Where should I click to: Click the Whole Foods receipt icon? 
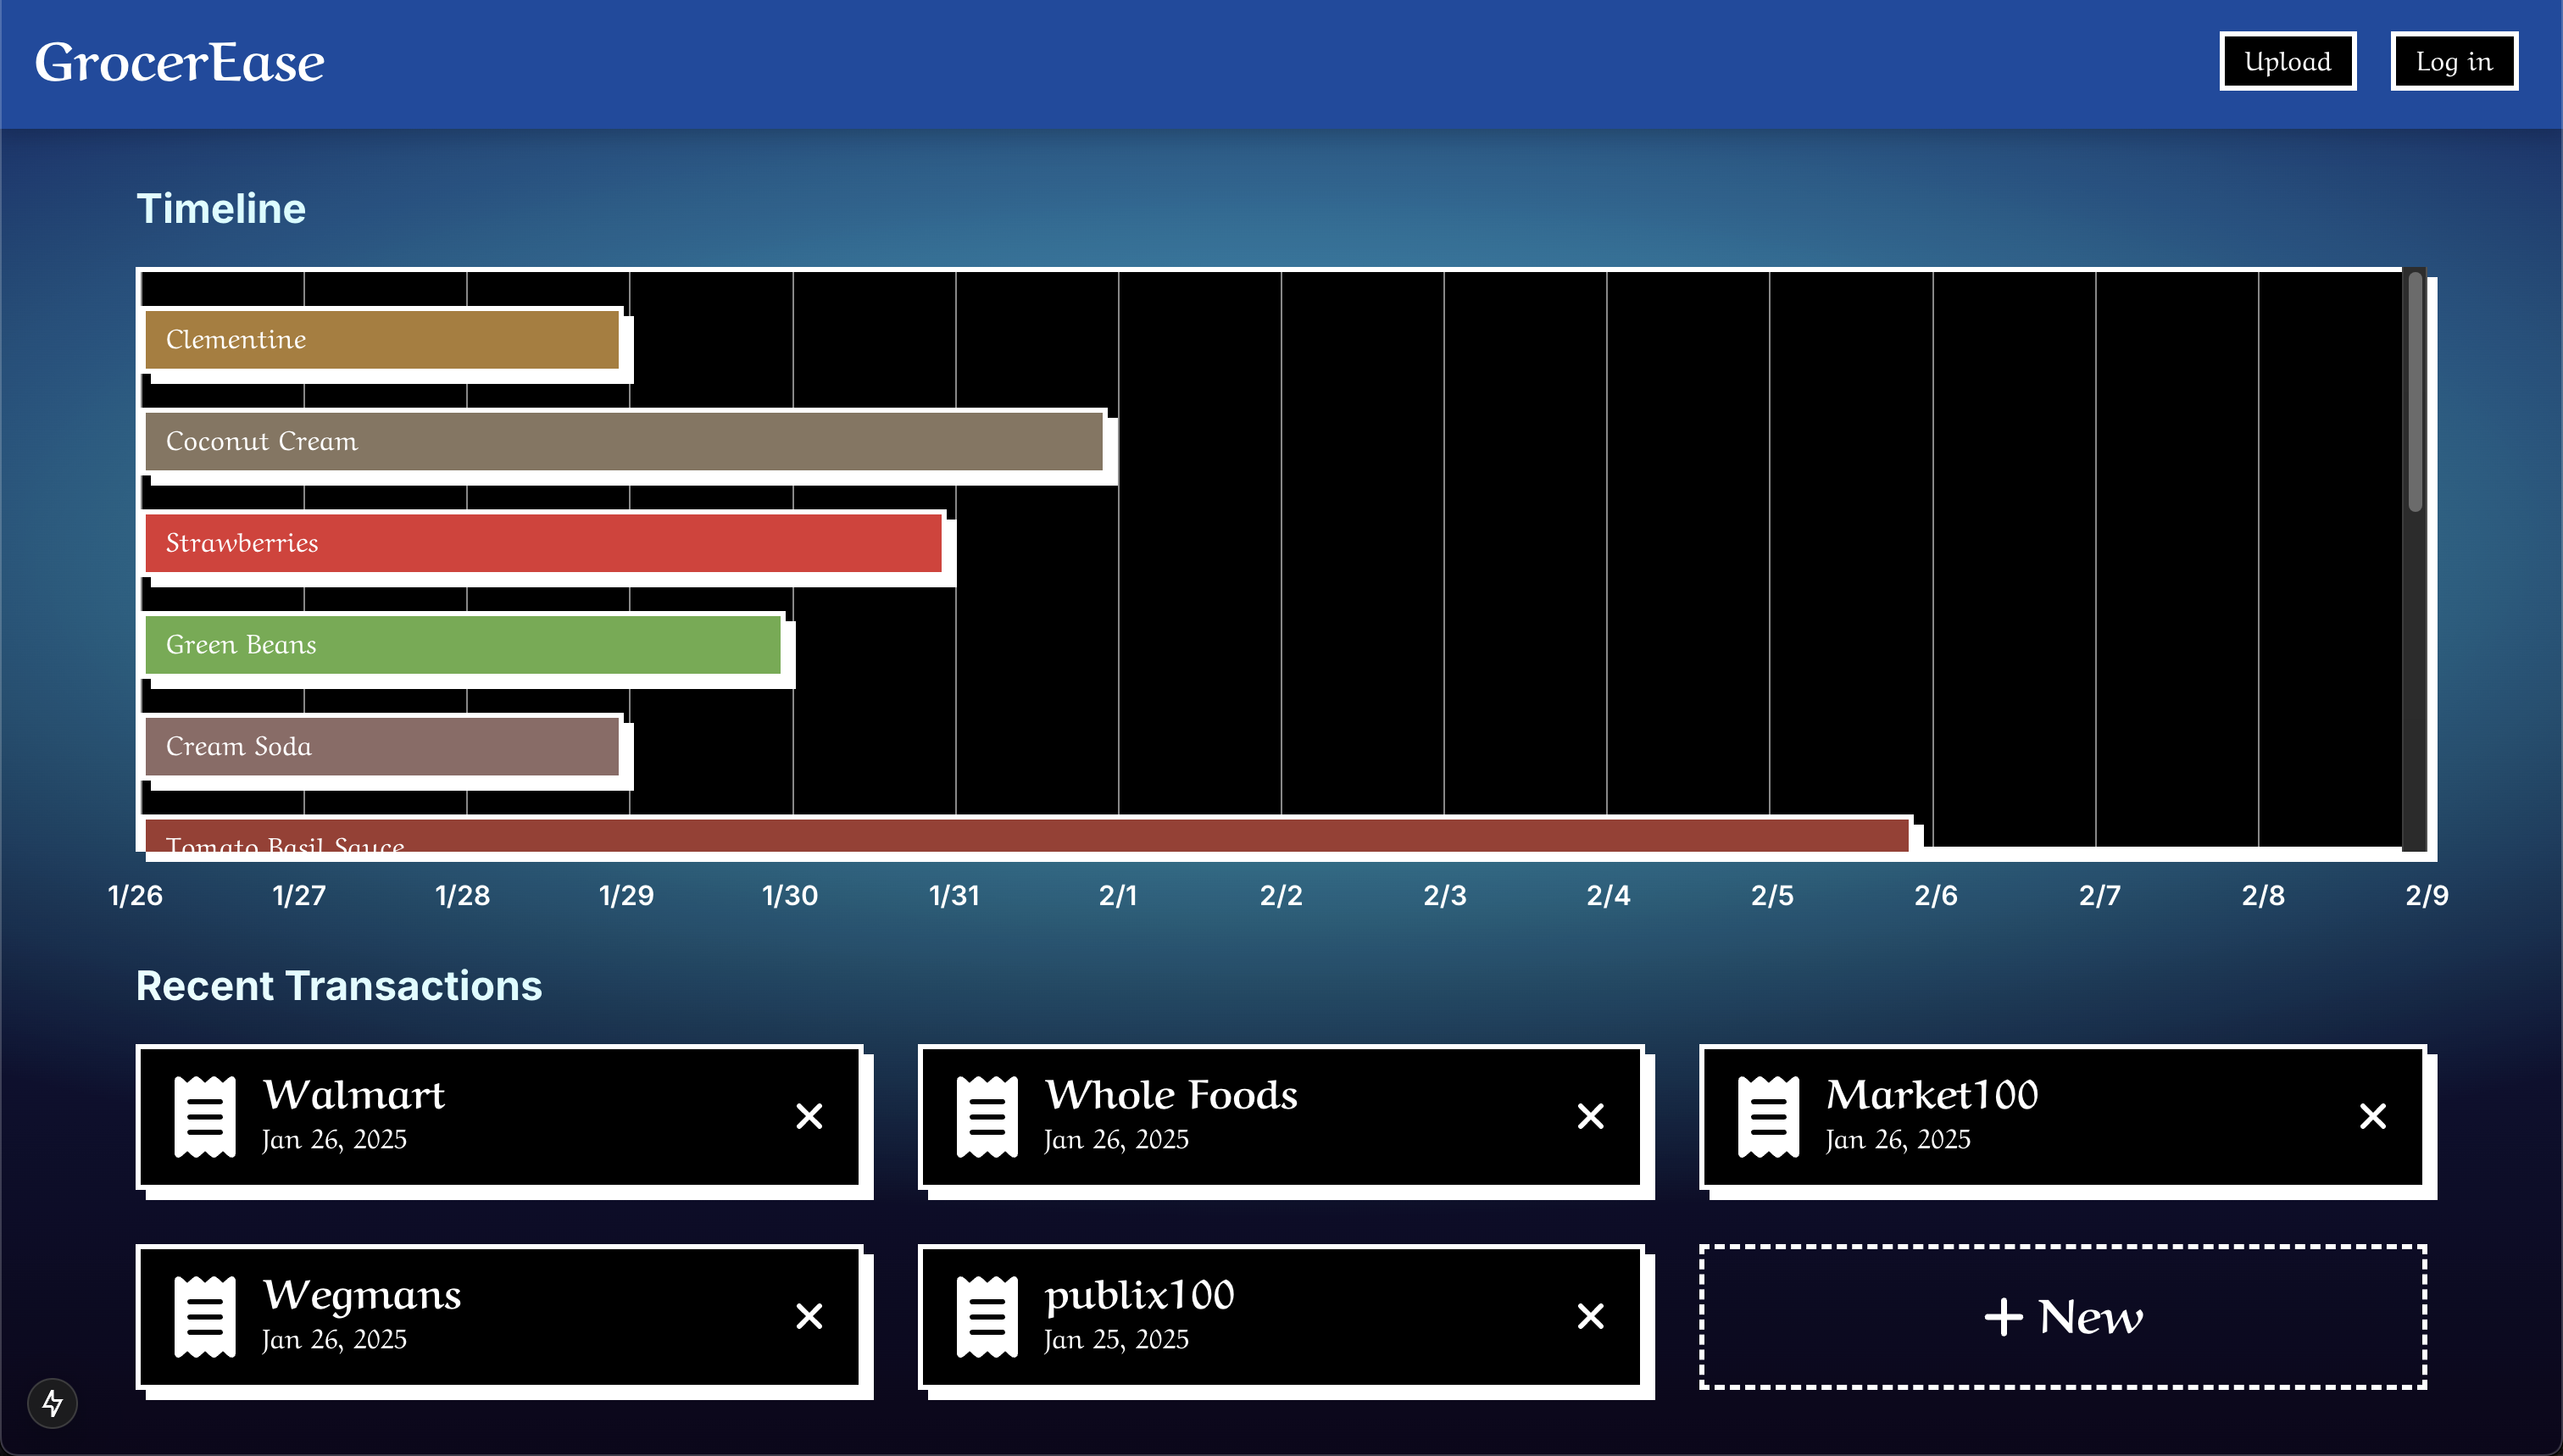coord(987,1116)
